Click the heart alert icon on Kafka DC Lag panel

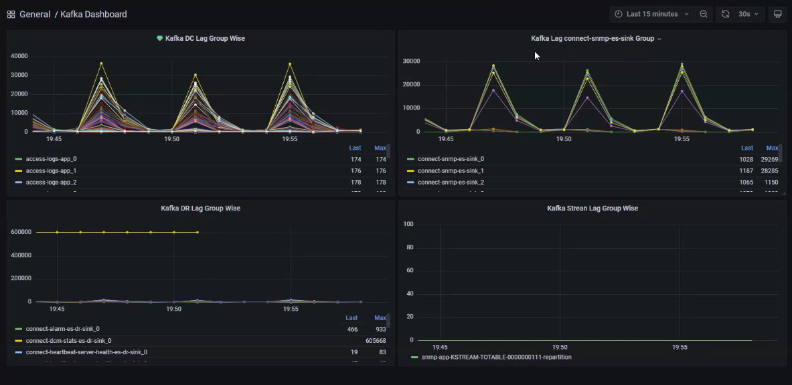point(159,38)
